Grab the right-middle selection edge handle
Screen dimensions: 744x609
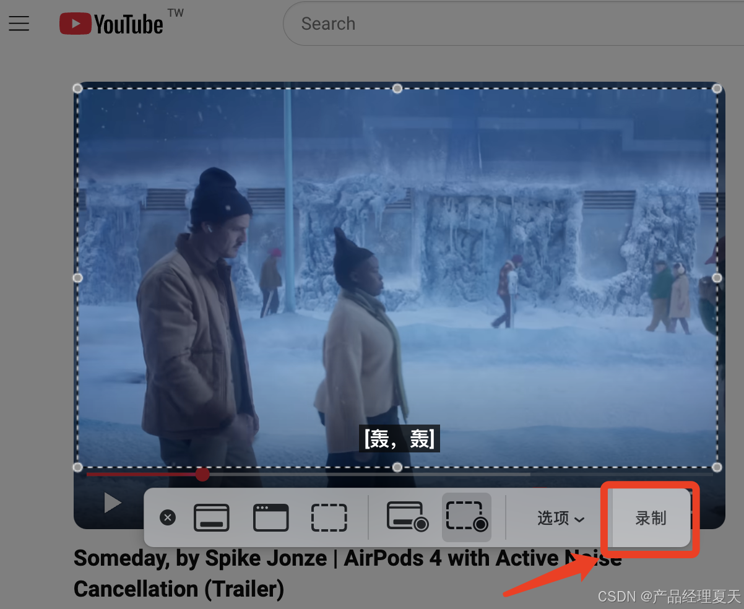pyautogui.click(x=717, y=278)
